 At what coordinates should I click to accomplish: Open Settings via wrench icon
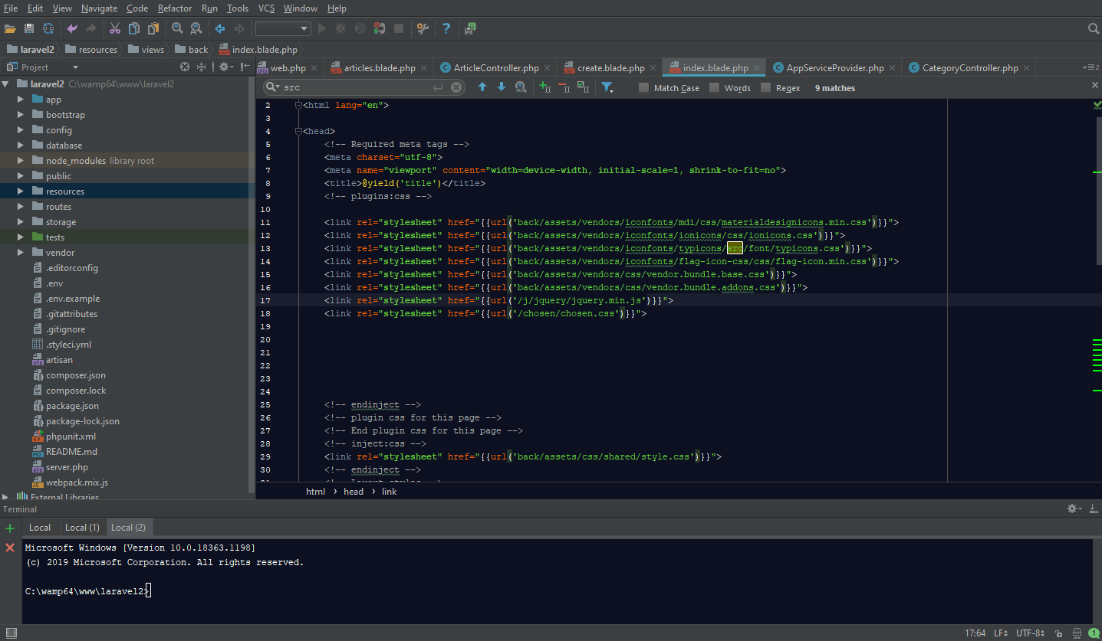(423, 28)
